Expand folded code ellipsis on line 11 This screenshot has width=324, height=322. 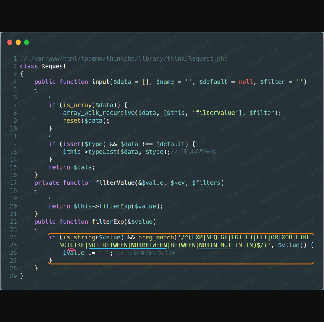tap(50, 136)
